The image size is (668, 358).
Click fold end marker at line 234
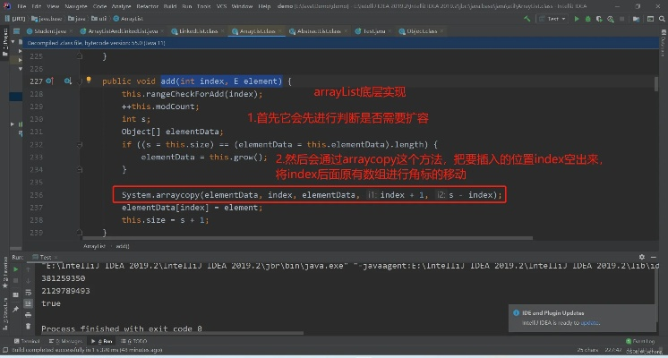click(x=80, y=170)
